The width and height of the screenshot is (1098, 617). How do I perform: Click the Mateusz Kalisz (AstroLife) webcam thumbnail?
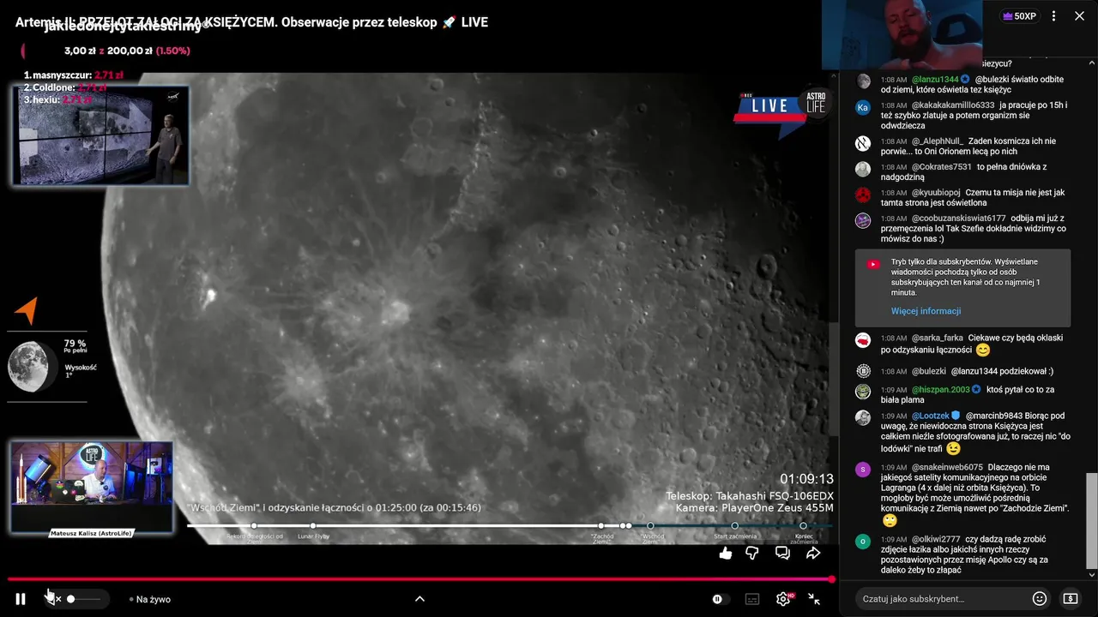(91, 487)
